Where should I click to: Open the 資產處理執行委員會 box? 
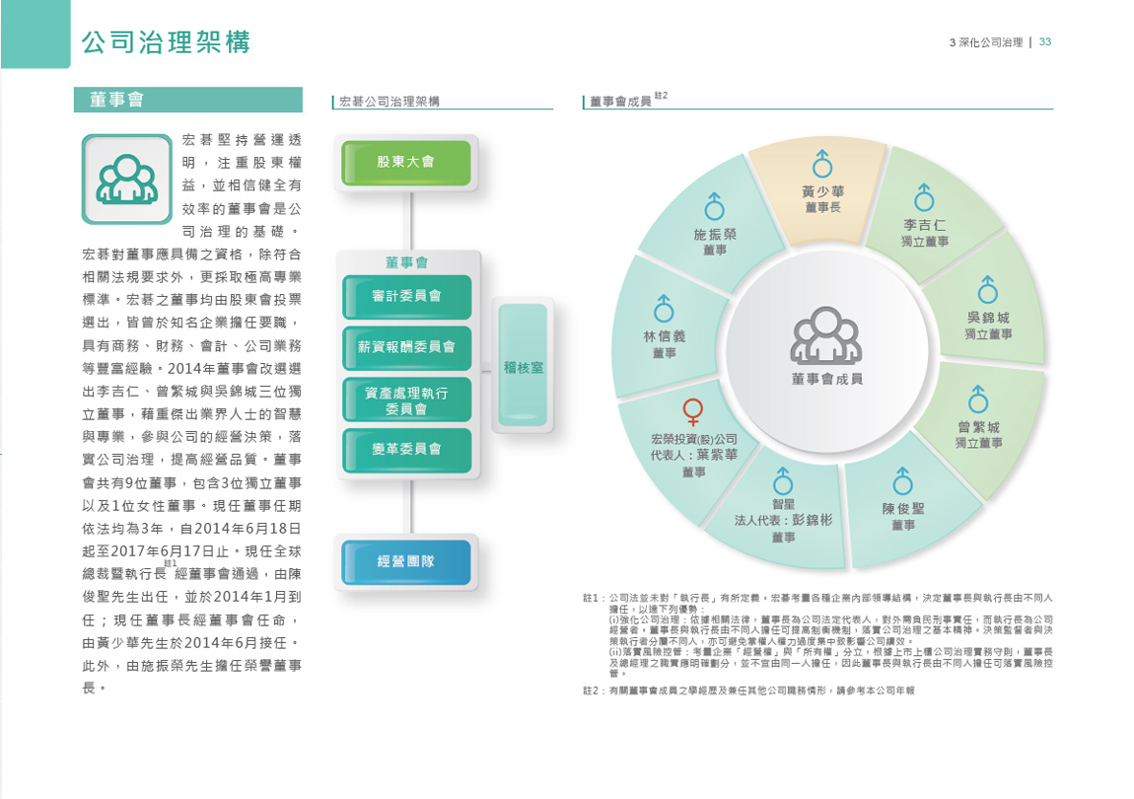point(406,399)
